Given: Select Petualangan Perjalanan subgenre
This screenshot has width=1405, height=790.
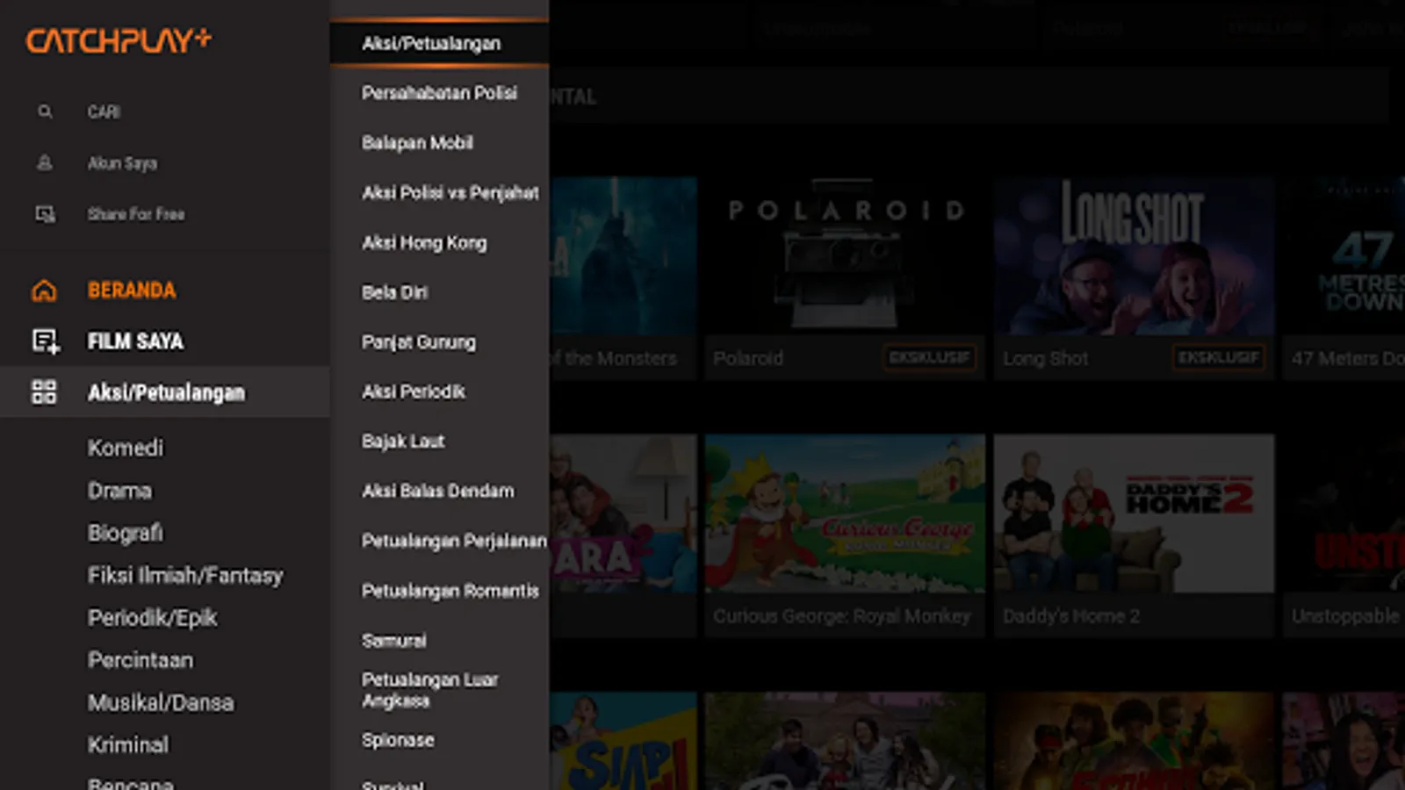Looking at the screenshot, I should [454, 542].
